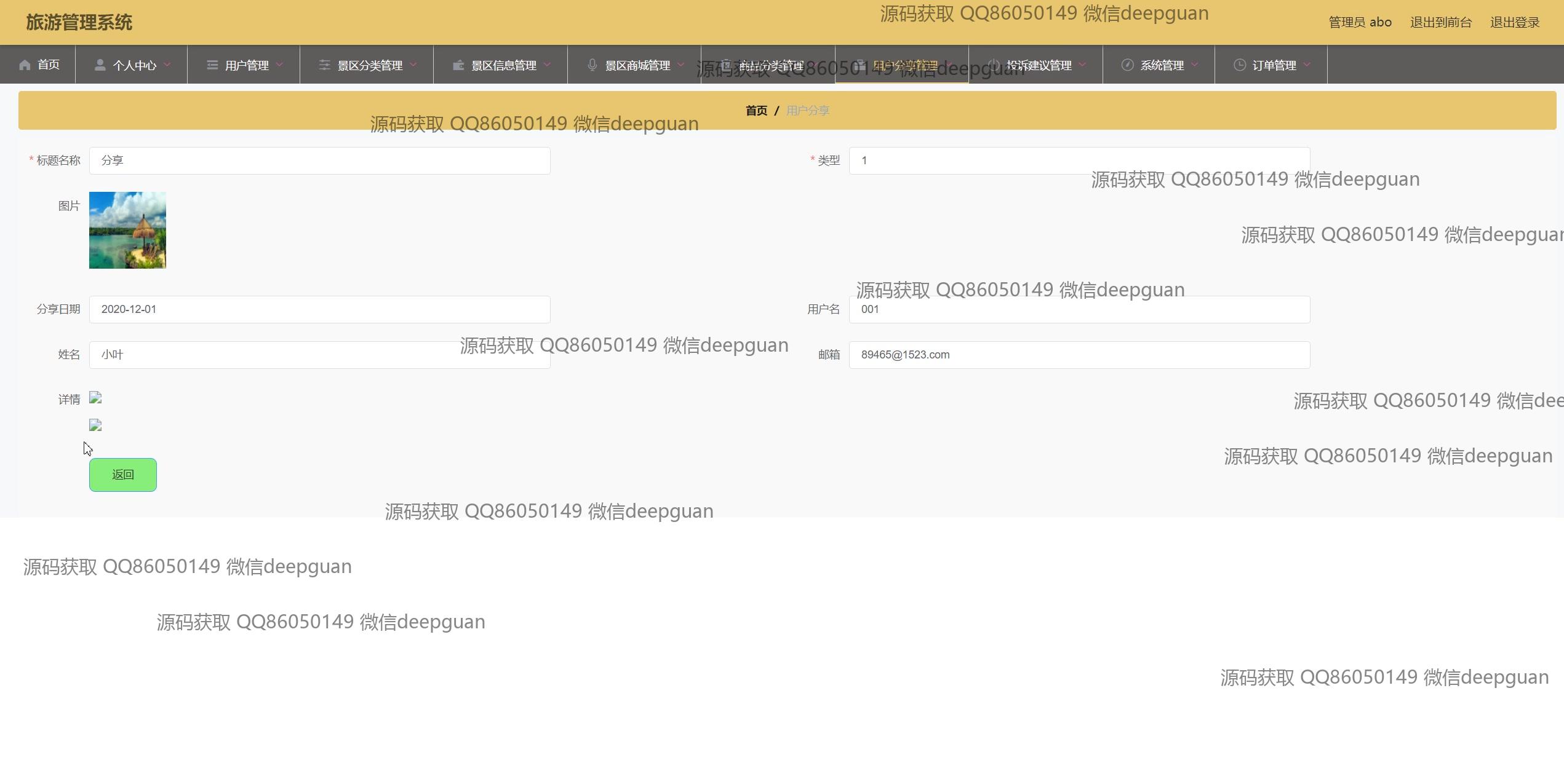Expand the 系统管理 dropdown chevron
Viewport: 1564px width, 771px height.
1195,65
